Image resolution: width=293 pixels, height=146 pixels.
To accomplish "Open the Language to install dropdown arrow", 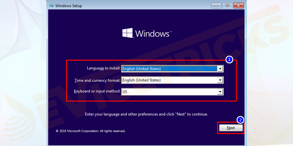I will [x=220, y=69].
